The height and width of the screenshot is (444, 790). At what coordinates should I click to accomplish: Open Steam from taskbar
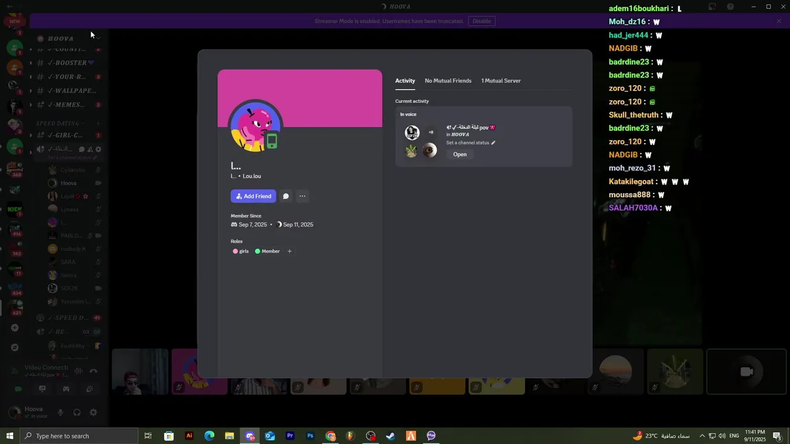click(x=391, y=436)
